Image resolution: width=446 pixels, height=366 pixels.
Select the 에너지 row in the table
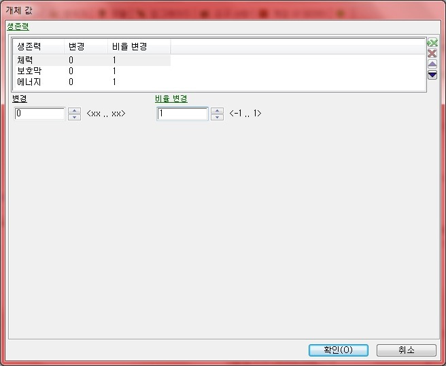pos(92,82)
